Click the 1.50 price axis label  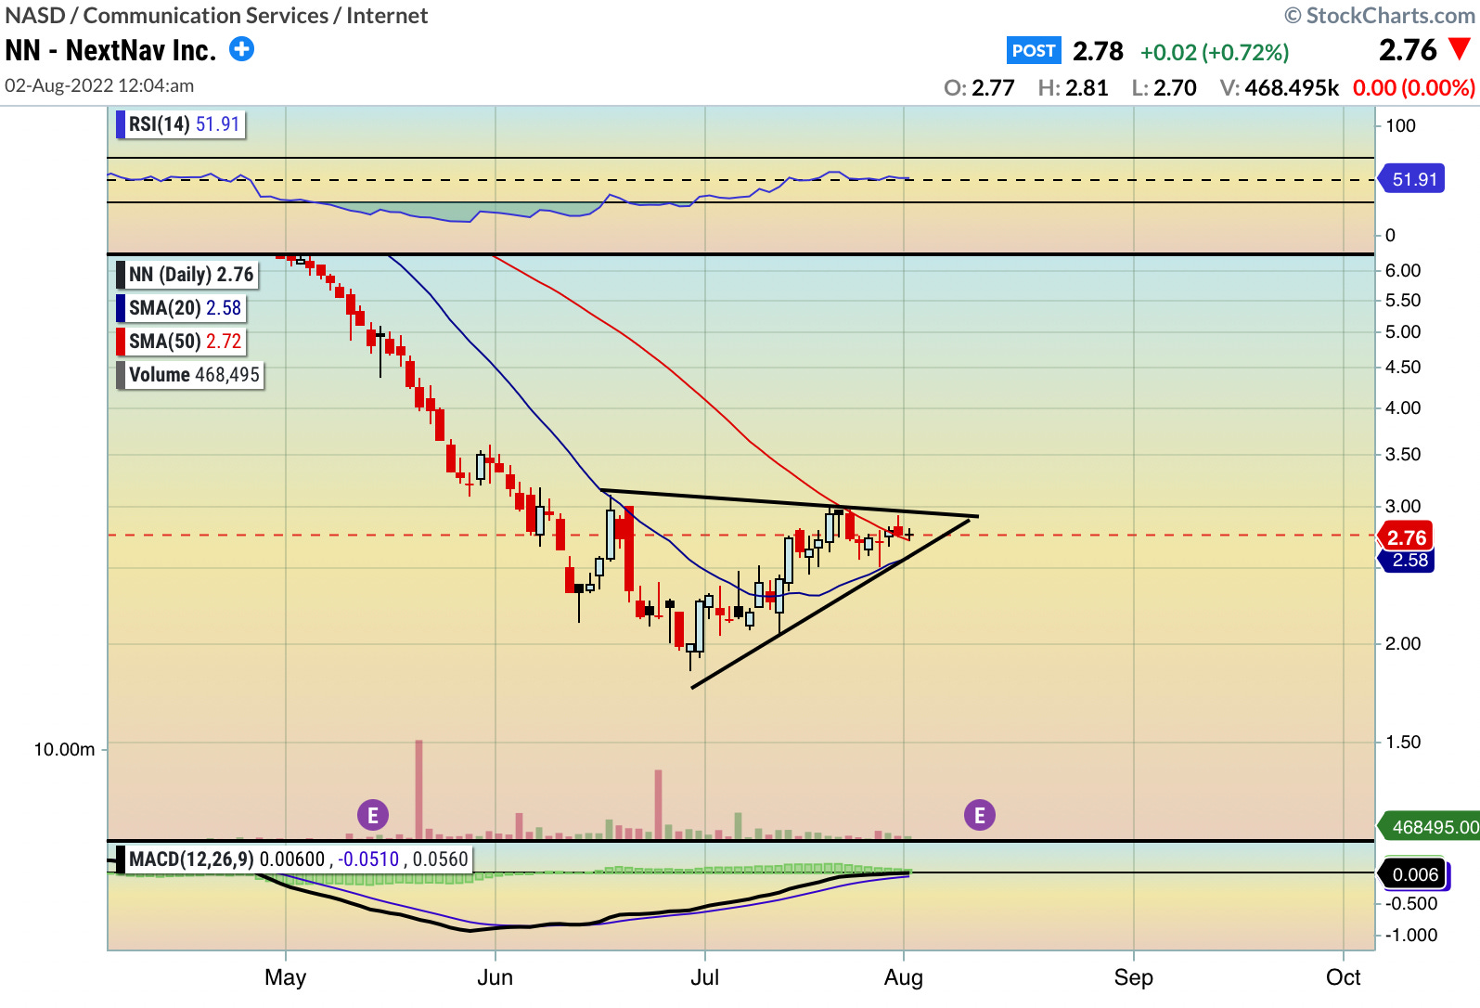(x=1403, y=742)
